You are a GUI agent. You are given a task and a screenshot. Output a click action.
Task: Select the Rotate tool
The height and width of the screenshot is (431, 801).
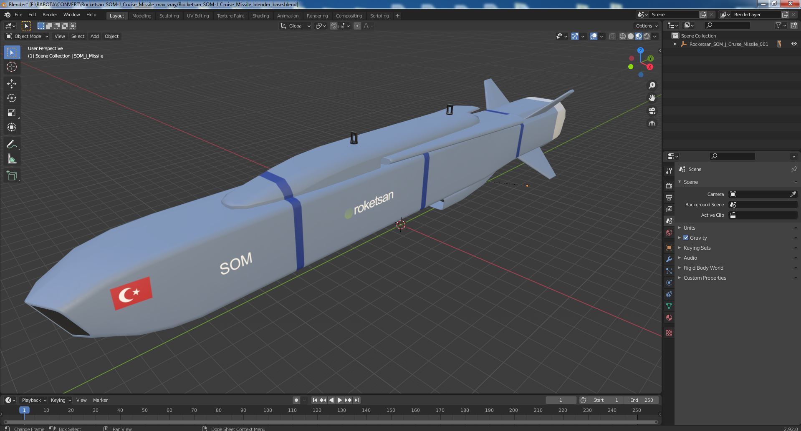(x=12, y=98)
